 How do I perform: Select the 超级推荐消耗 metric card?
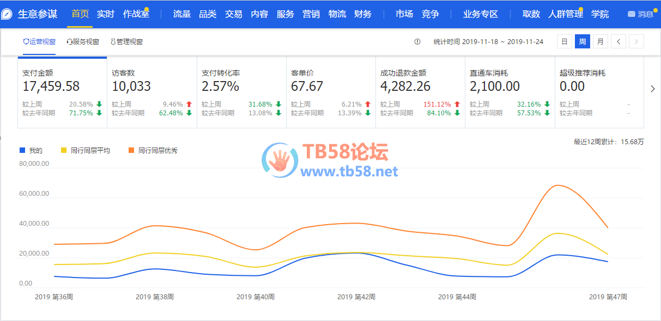pyautogui.click(x=599, y=92)
